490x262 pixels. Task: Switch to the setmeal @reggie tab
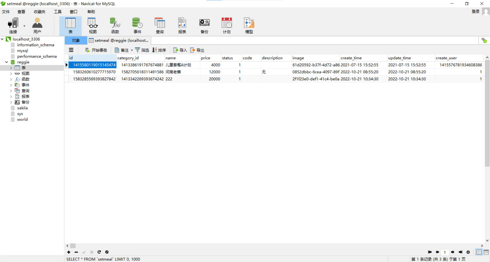coord(119,41)
